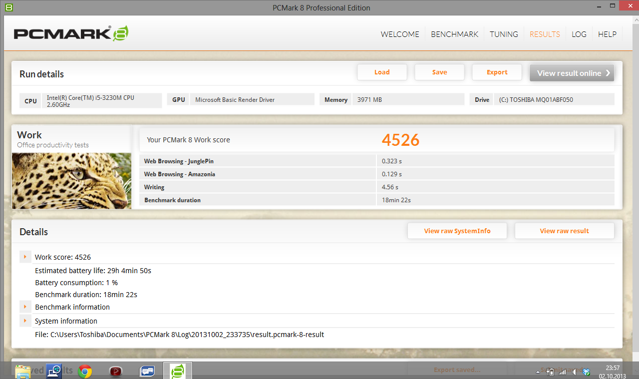Open View raw SystemInfo
Image resolution: width=639 pixels, height=379 pixels.
pyautogui.click(x=457, y=231)
